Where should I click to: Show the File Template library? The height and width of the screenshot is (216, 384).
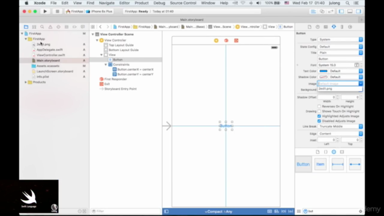point(317,152)
